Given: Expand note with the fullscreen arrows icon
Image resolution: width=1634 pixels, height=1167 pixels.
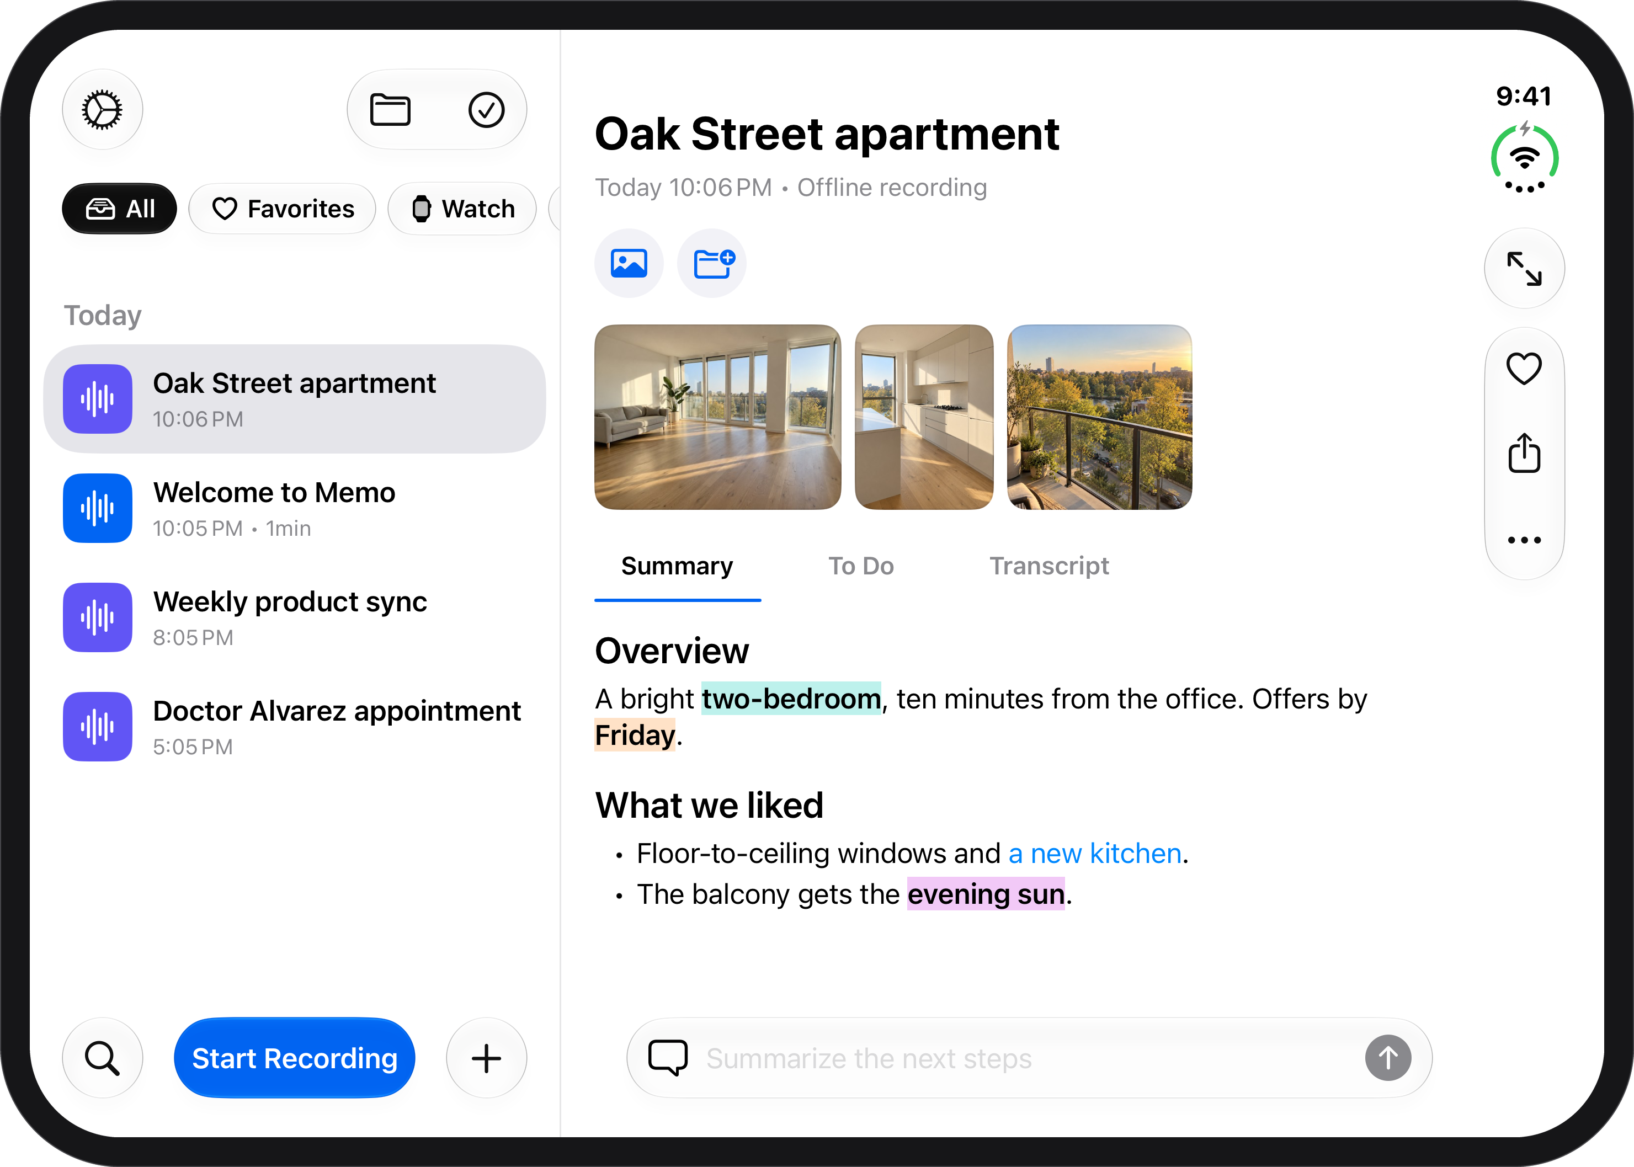Looking at the screenshot, I should click(1524, 269).
